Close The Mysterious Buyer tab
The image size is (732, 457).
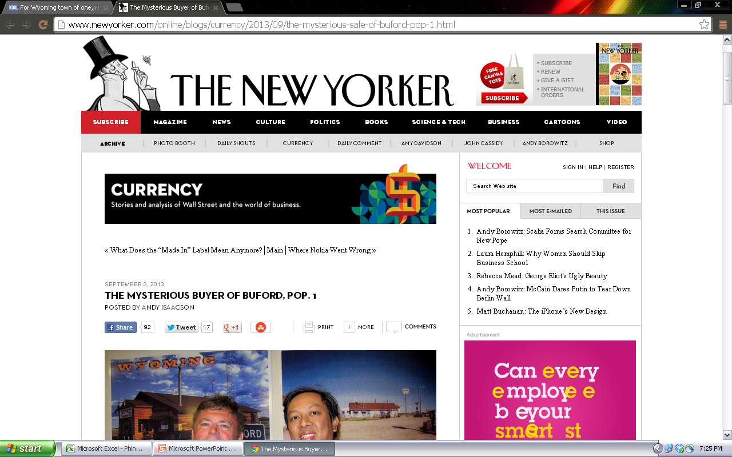[x=216, y=8]
